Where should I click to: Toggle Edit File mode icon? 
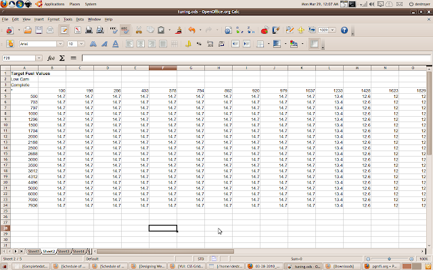(63, 30)
